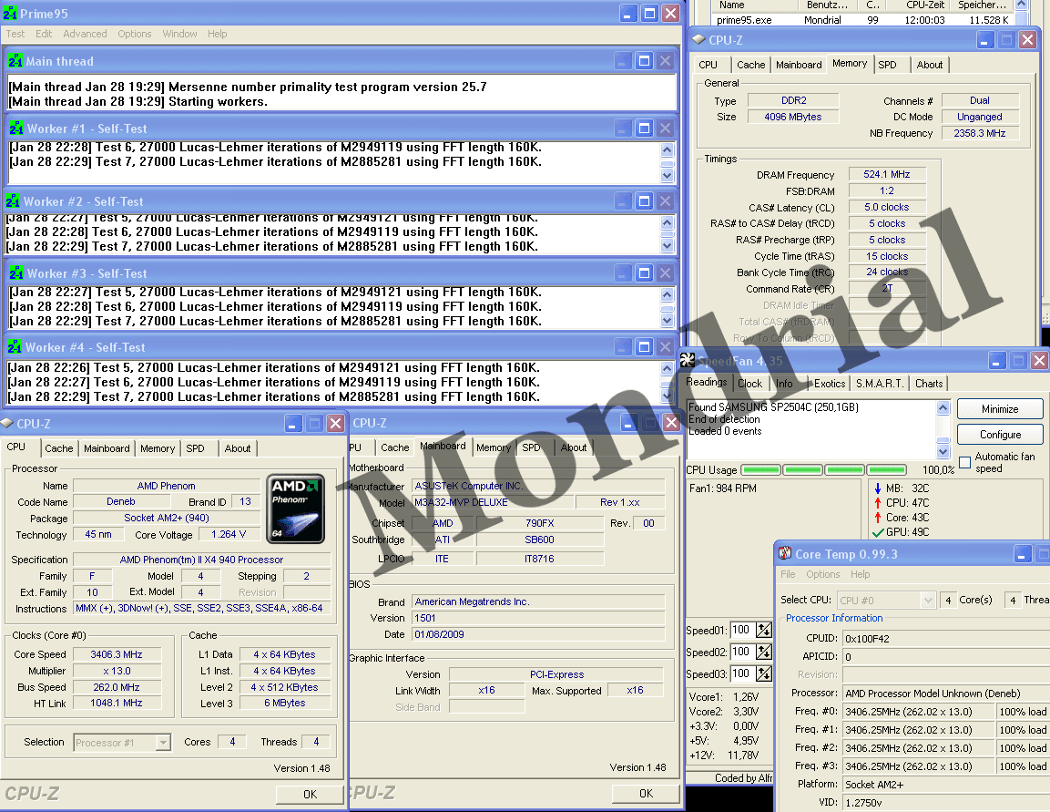
Task: Click the CPUID value field in Core Temp
Action: click(945, 639)
